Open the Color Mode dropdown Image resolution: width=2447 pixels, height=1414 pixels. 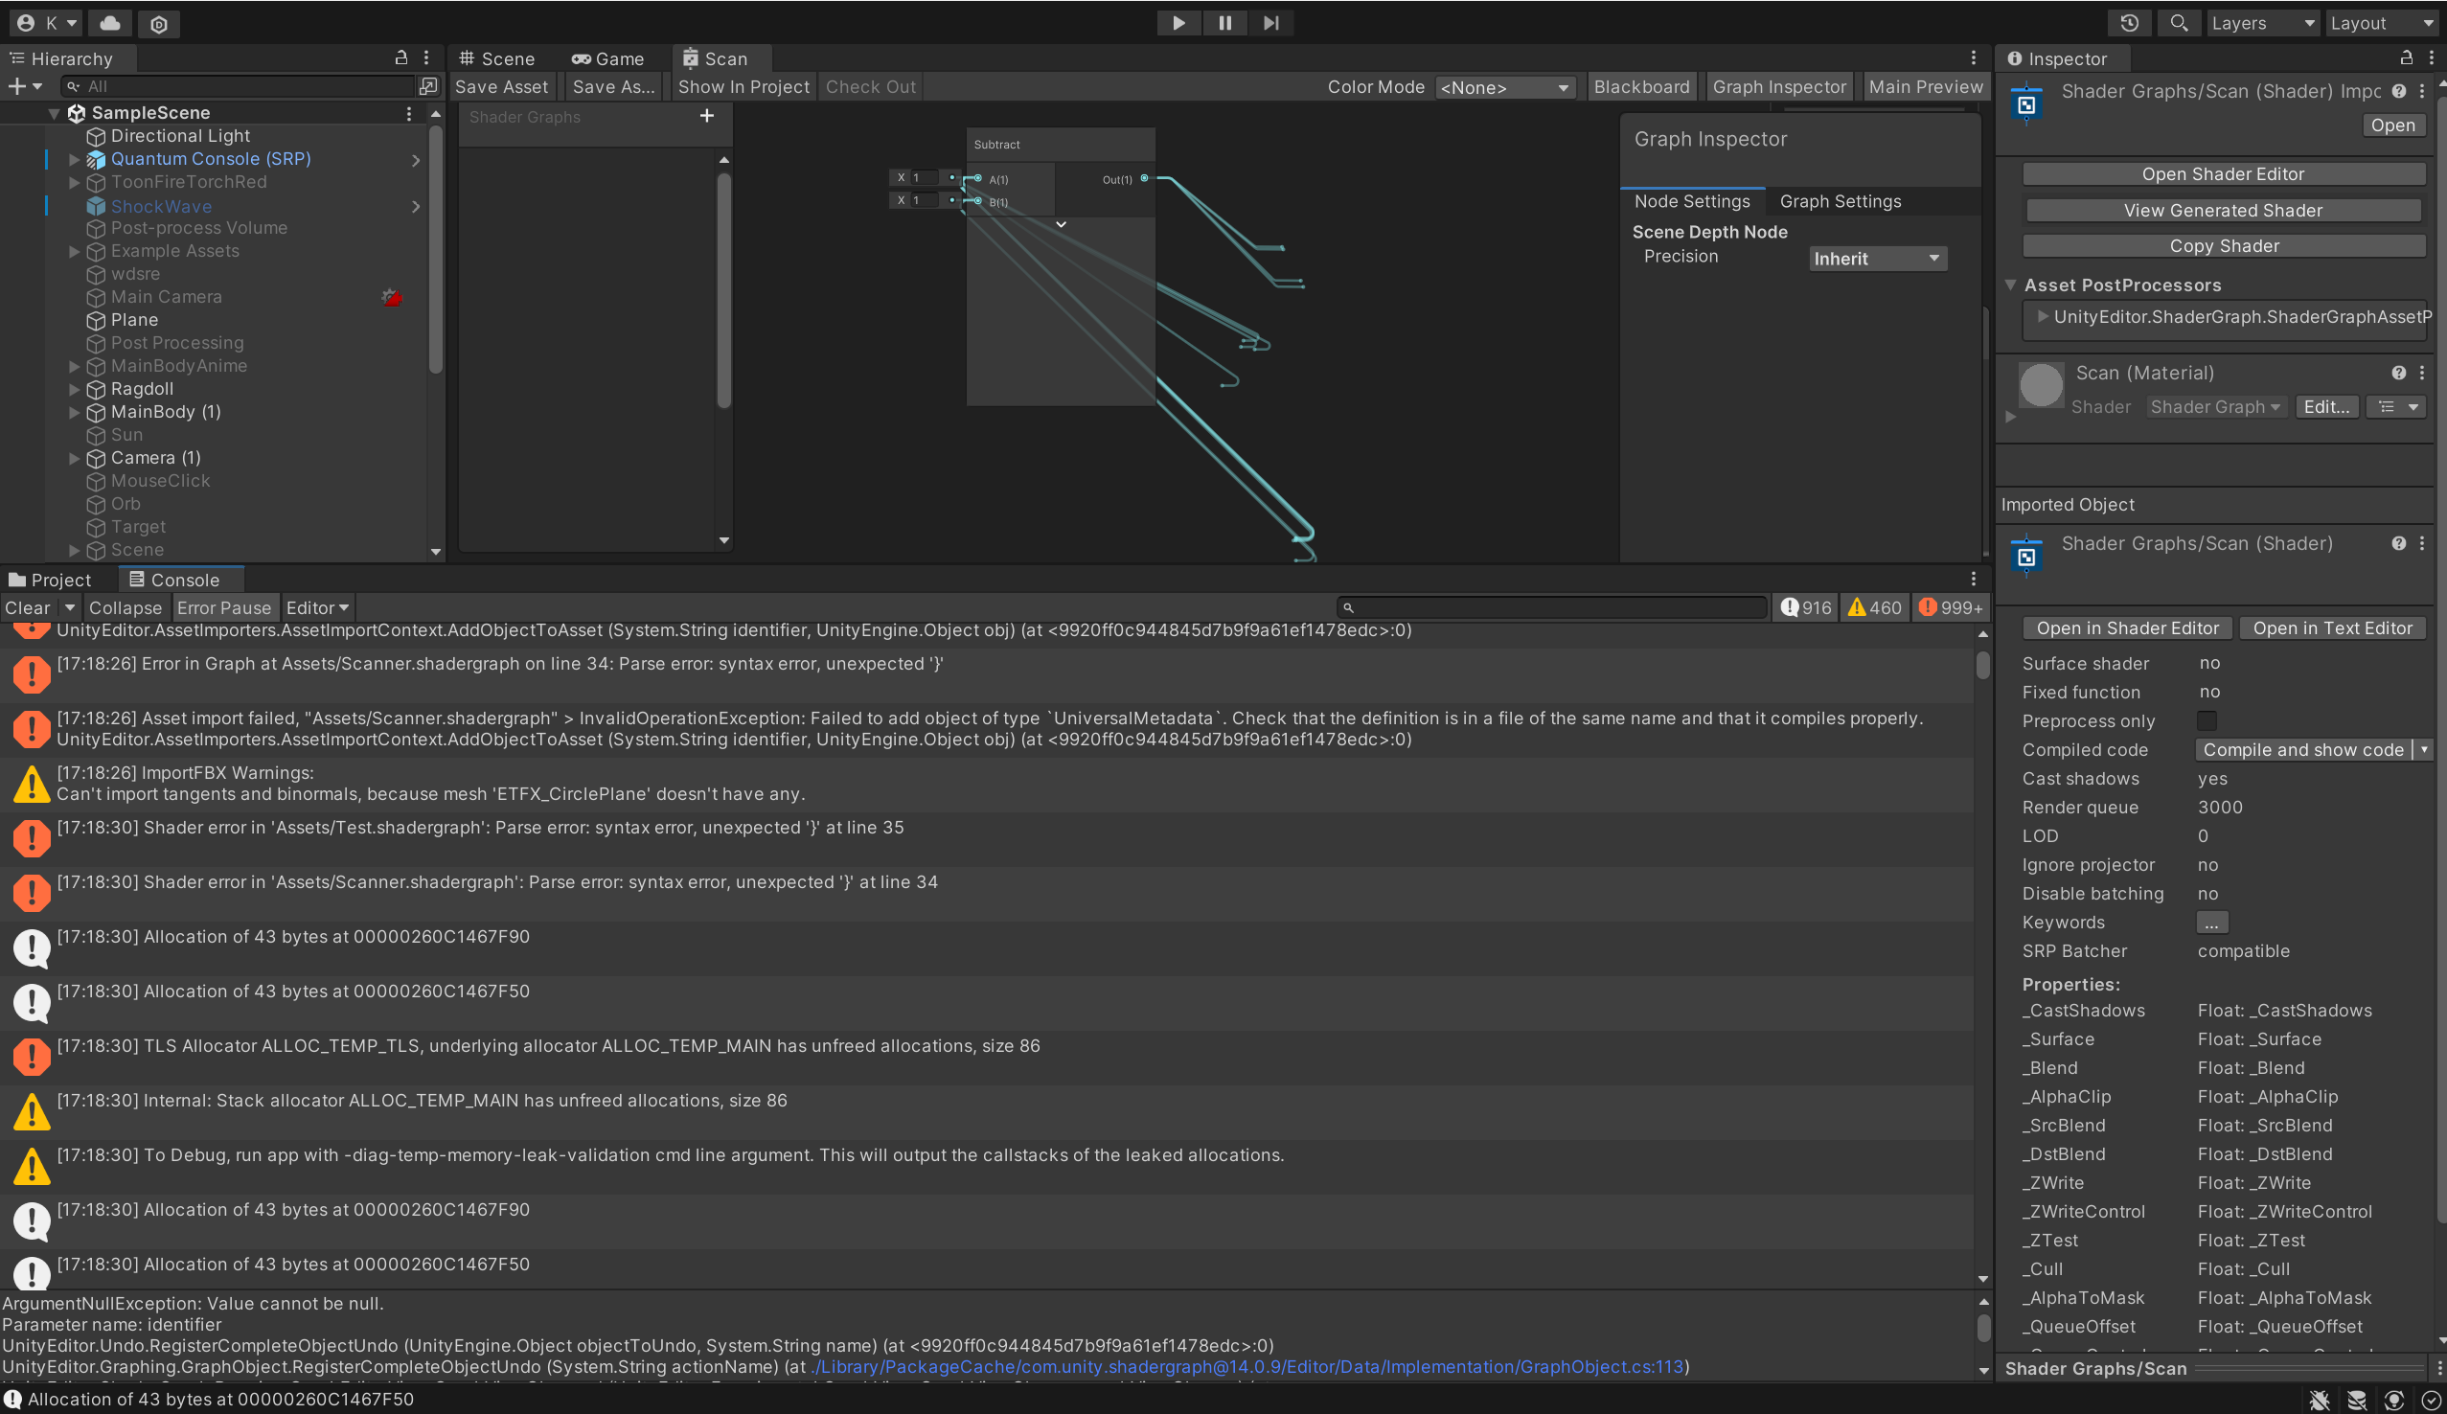(x=1504, y=86)
